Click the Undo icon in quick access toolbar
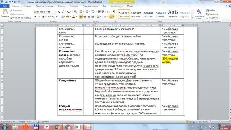231x130 pixels. [x=10, y=2]
